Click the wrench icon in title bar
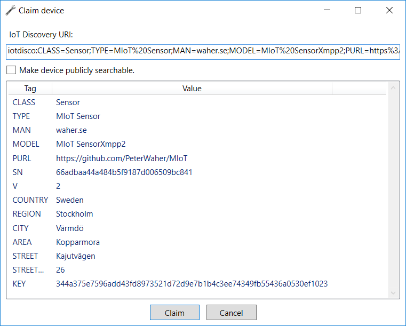Screen dimensions: 406x326 click(x=10, y=10)
